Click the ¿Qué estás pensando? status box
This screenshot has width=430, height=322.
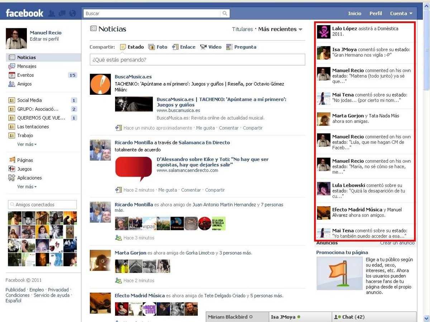pyautogui.click(x=197, y=60)
